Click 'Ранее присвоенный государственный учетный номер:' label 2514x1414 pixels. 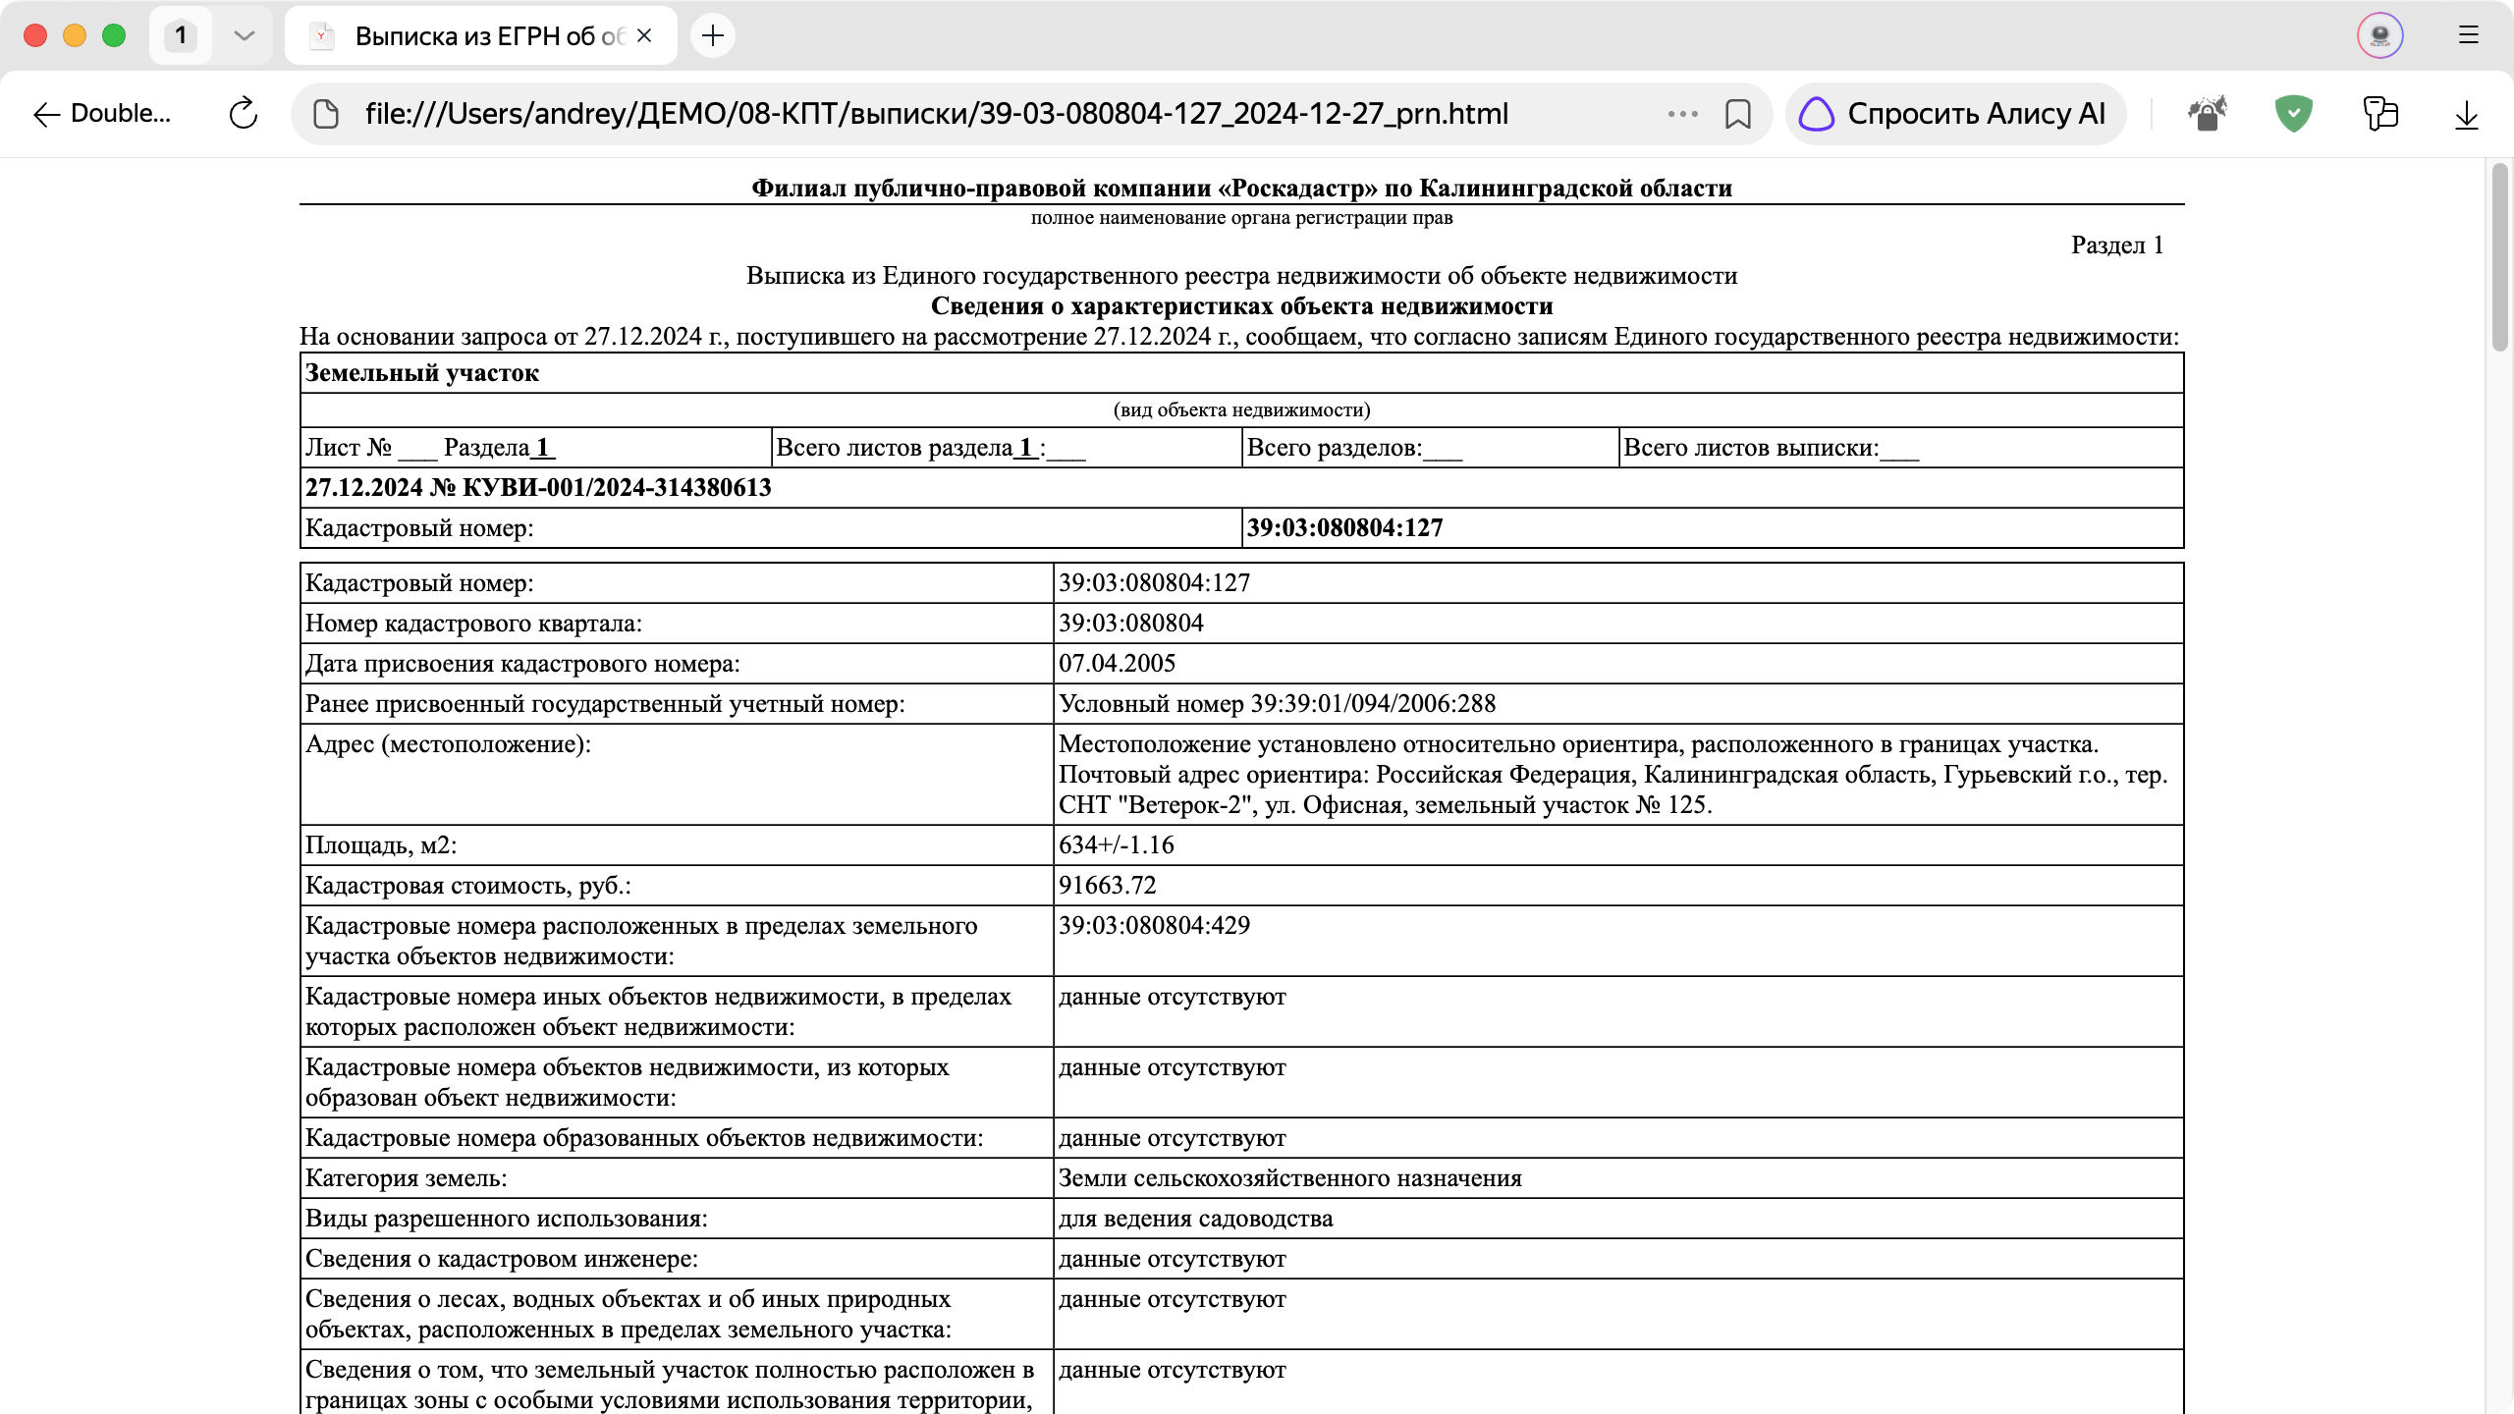[605, 704]
